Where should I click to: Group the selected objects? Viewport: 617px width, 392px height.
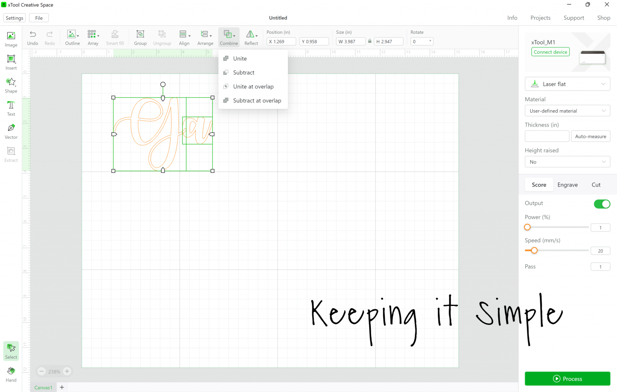tap(140, 37)
